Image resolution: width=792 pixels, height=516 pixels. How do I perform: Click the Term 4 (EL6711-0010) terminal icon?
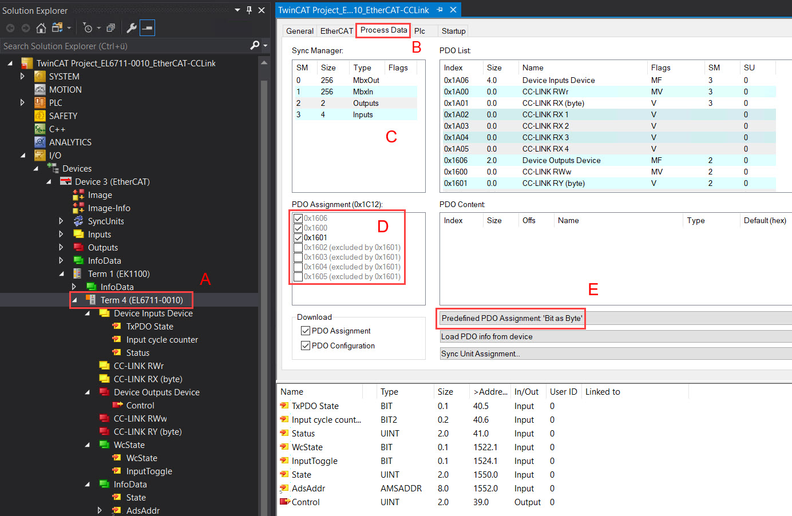[90, 300]
